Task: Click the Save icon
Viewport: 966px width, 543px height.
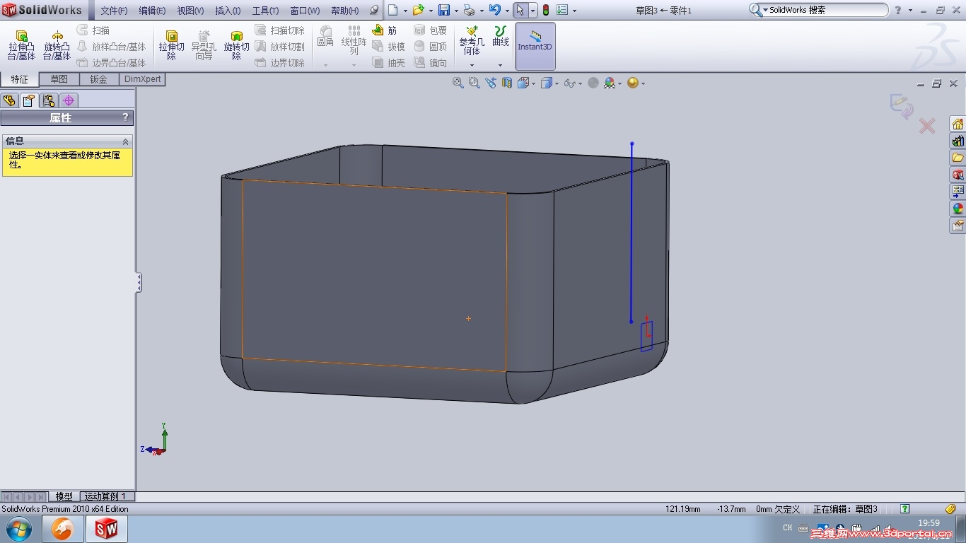Action: pos(443,10)
